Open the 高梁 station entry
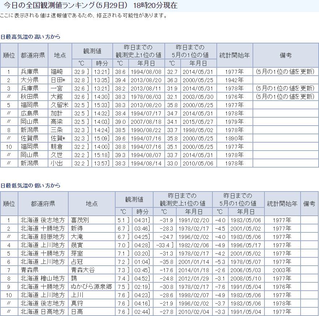The height and width of the screenshot is (316, 319). click(x=57, y=122)
